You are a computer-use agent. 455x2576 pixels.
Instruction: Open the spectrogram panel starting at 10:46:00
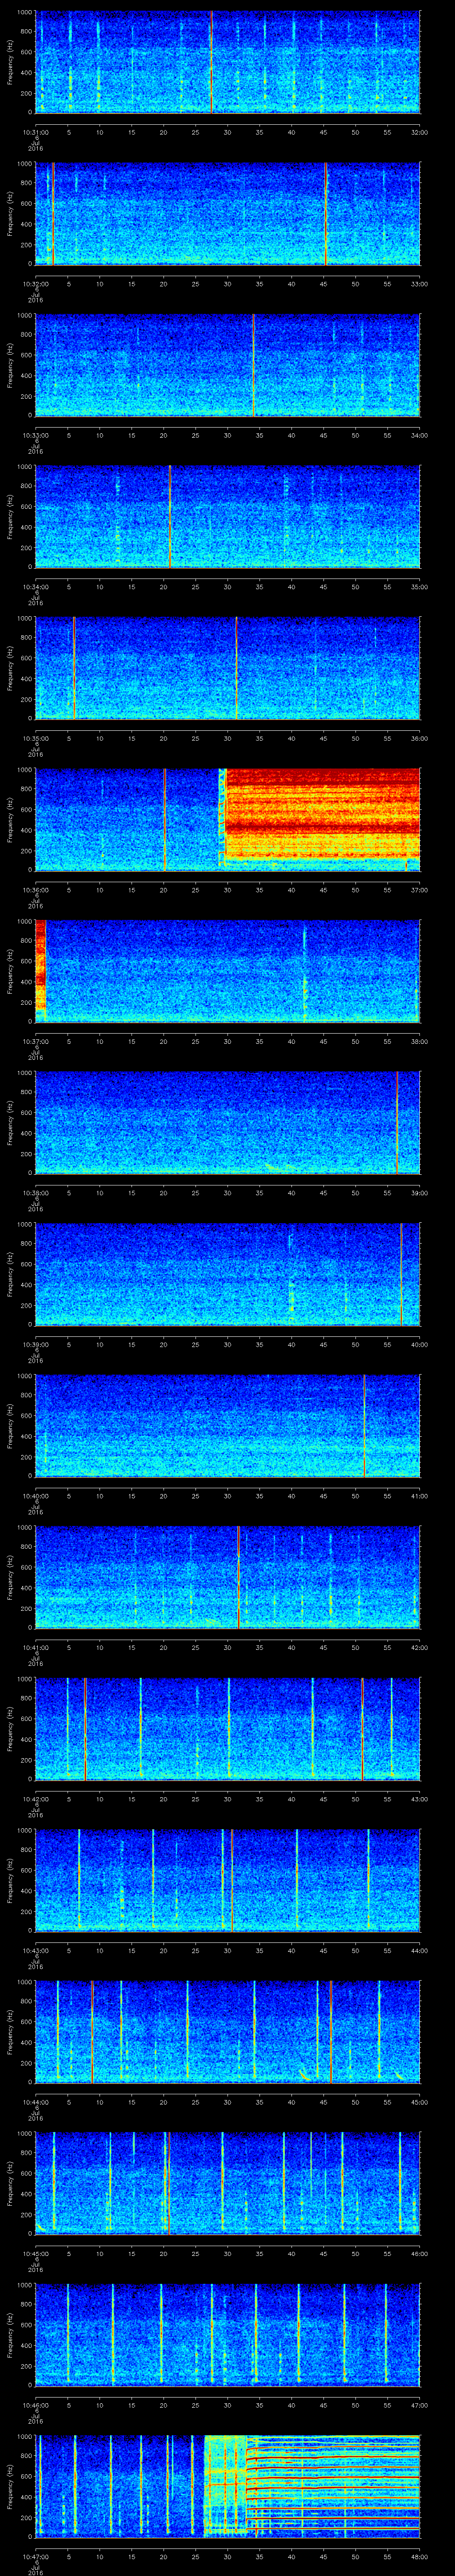pos(228,2335)
